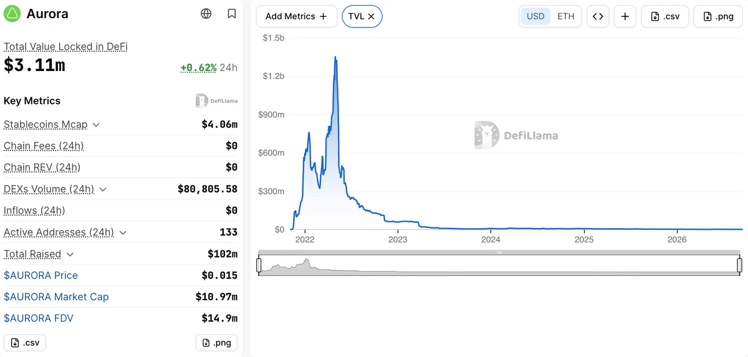Switch chart denomination to ETH
This screenshot has height=357, width=748.
566,16
